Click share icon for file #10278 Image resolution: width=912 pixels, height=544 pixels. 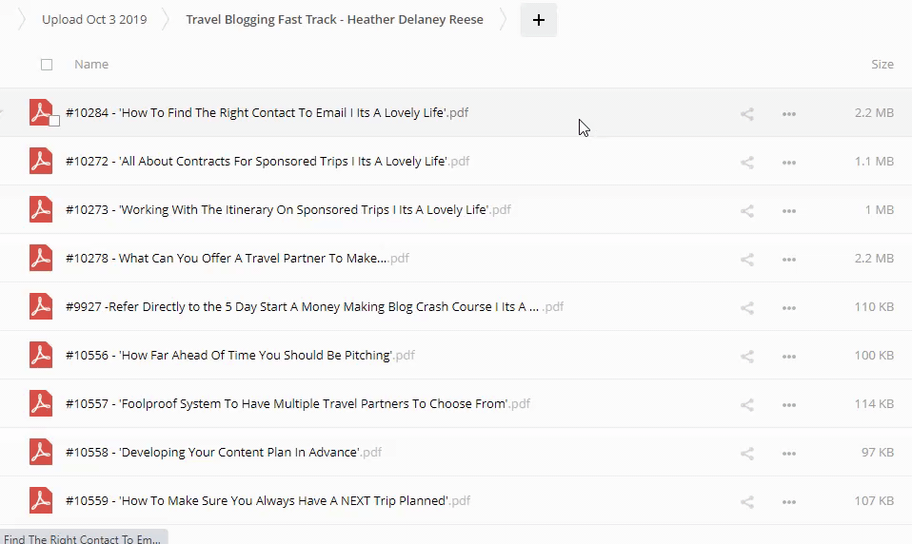747,259
